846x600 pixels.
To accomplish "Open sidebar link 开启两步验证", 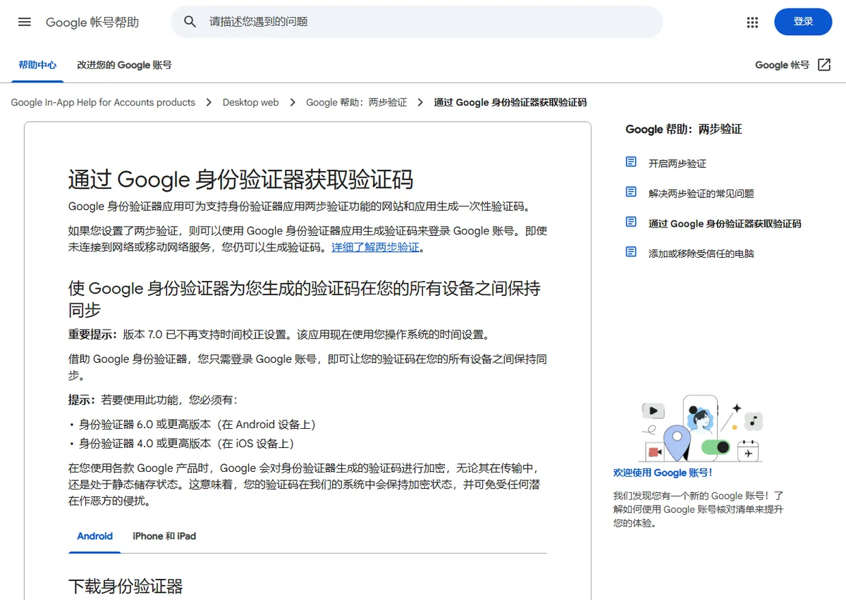I will pyautogui.click(x=678, y=163).
